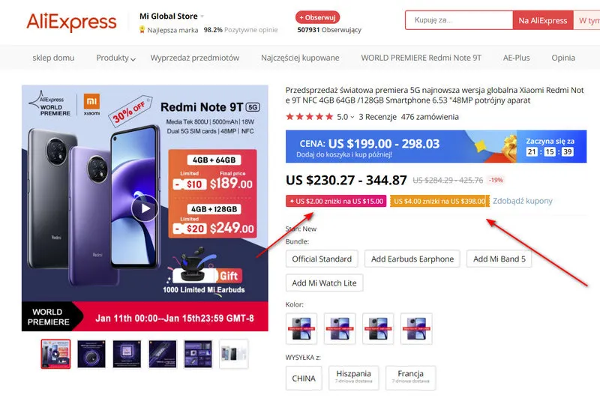Click the AliExpress logo
The width and height of the screenshot is (600, 398).
coord(71,22)
